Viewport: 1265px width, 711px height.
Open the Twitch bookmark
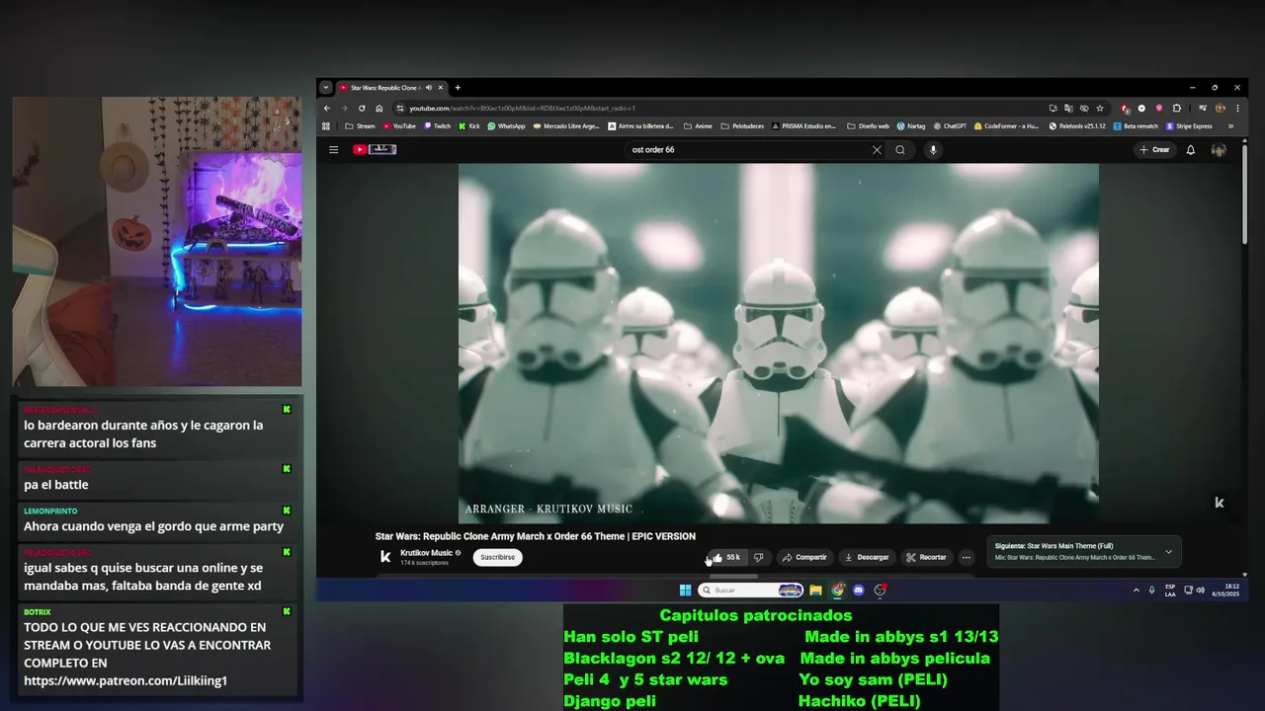437,126
